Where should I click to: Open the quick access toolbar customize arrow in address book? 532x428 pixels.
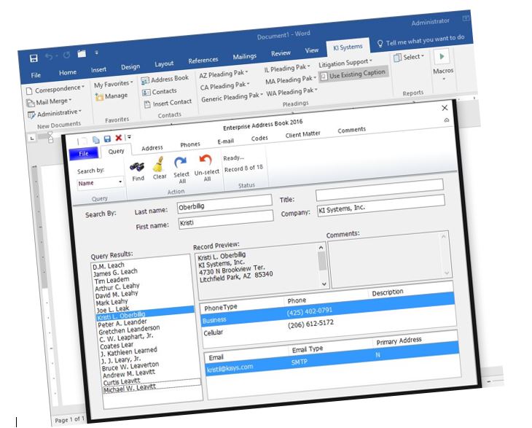[129, 137]
